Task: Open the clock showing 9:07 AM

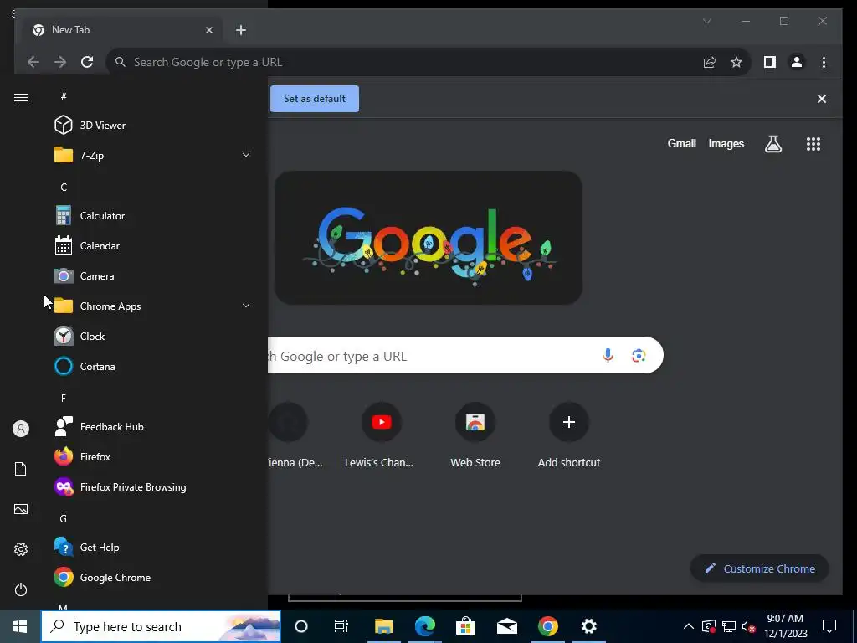Action: pos(785,626)
